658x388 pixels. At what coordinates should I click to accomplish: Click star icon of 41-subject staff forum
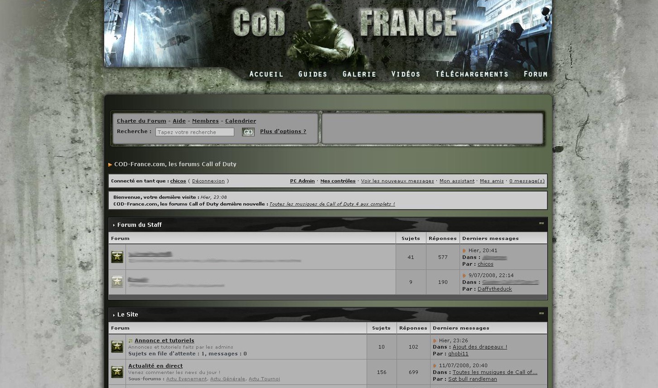pyautogui.click(x=117, y=257)
